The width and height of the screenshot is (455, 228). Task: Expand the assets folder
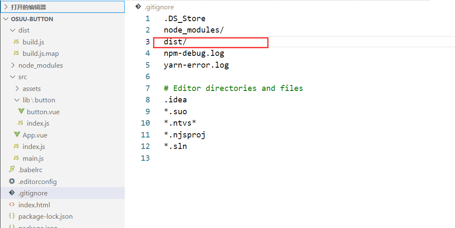click(x=17, y=88)
